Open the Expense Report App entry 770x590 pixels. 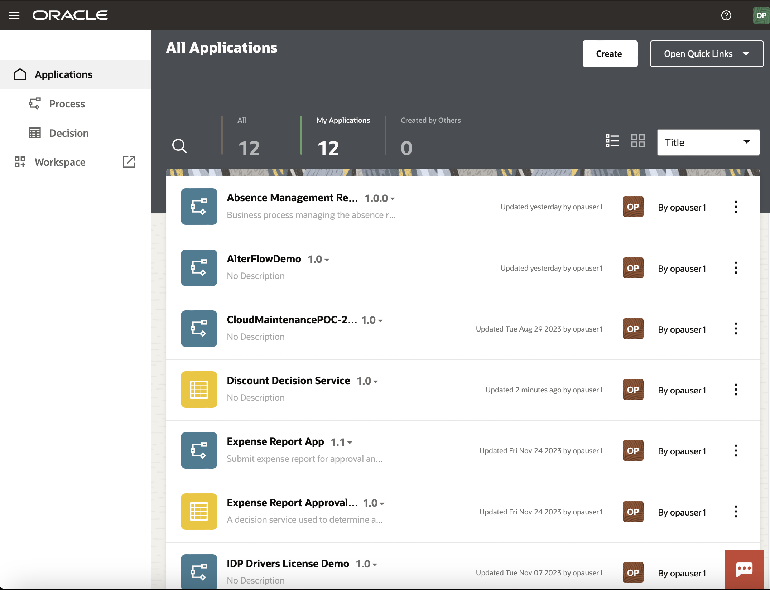(275, 441)
